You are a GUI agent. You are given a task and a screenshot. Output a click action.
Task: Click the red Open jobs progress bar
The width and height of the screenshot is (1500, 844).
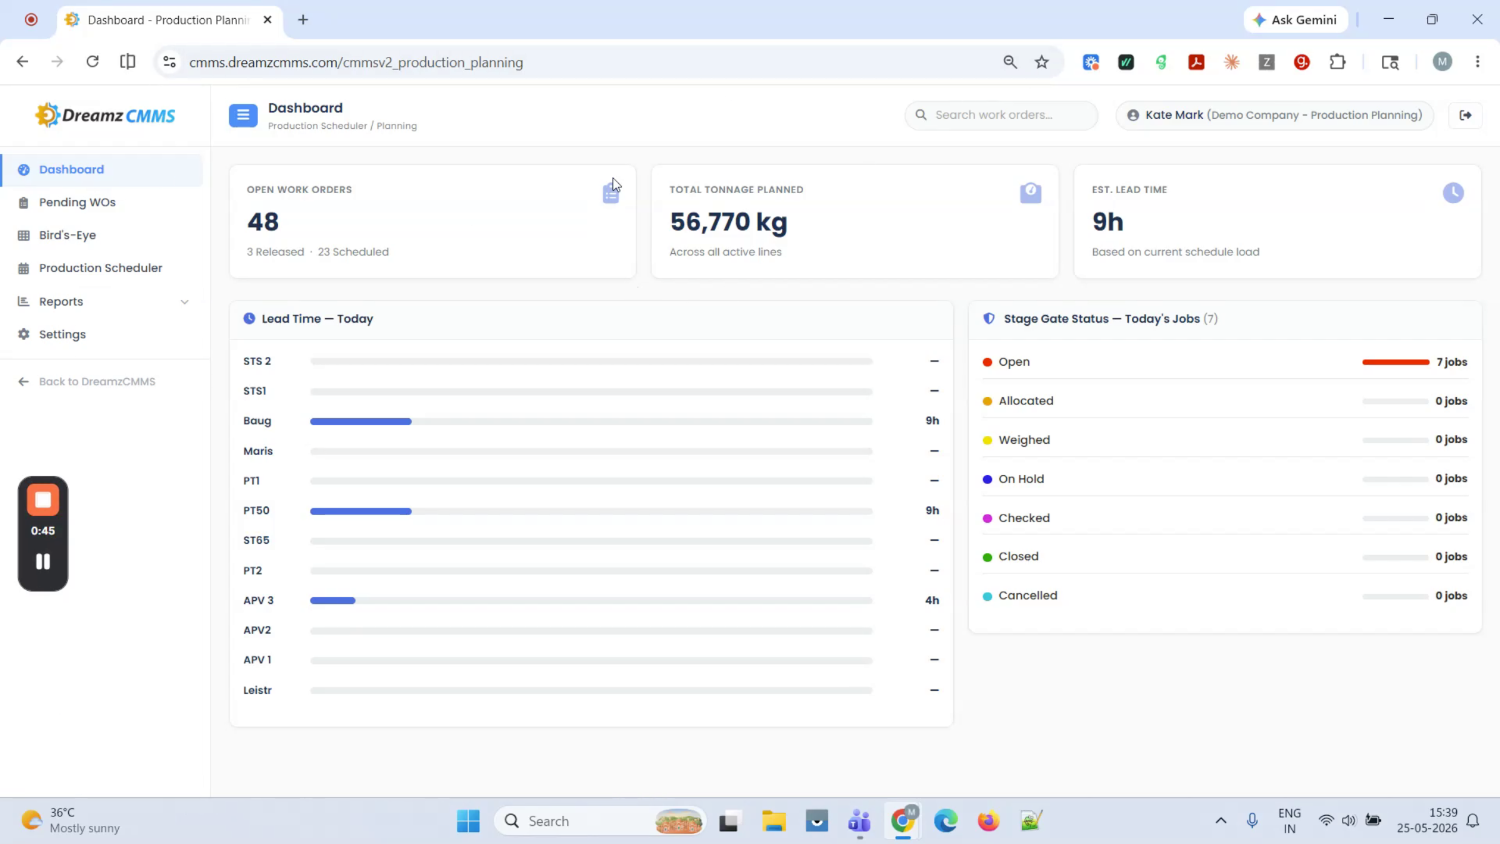pos(1396,362)
